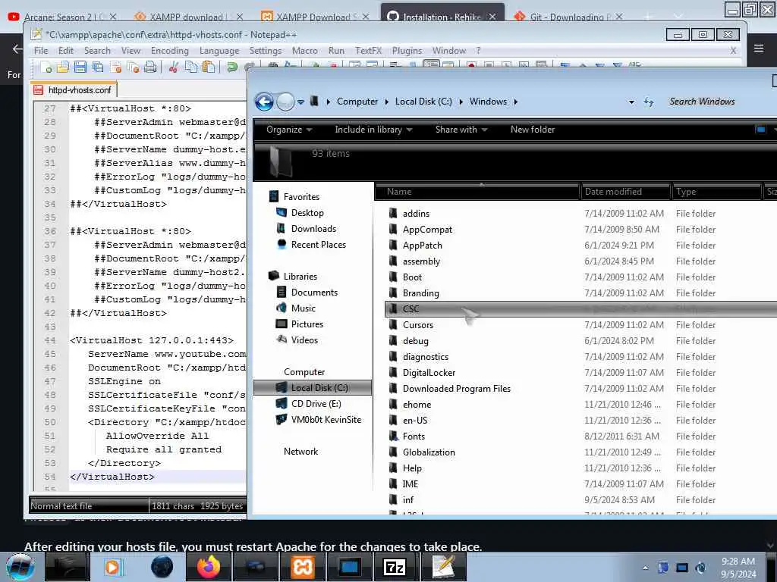Click the volume icon in system tray
The image size is (777, 582).
coord(700,568)
